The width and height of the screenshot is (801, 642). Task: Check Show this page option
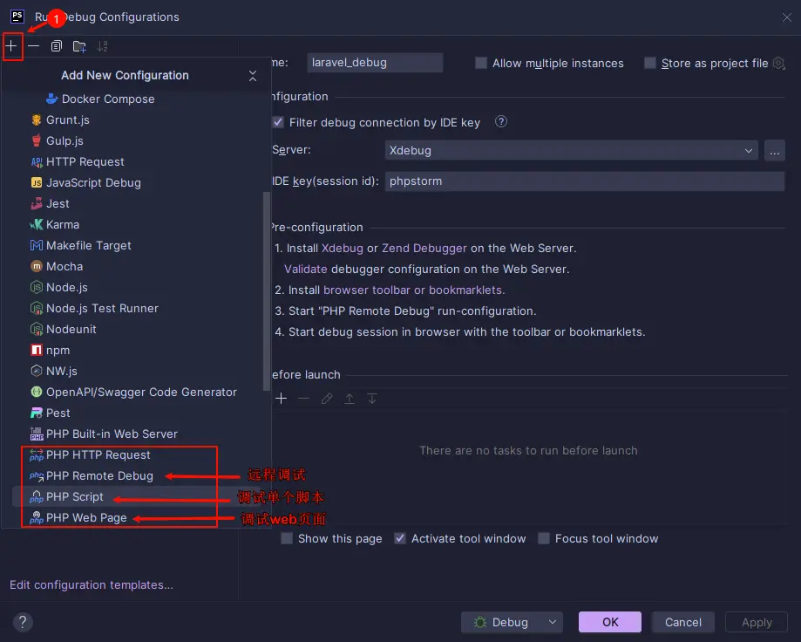tap(287, 538)
